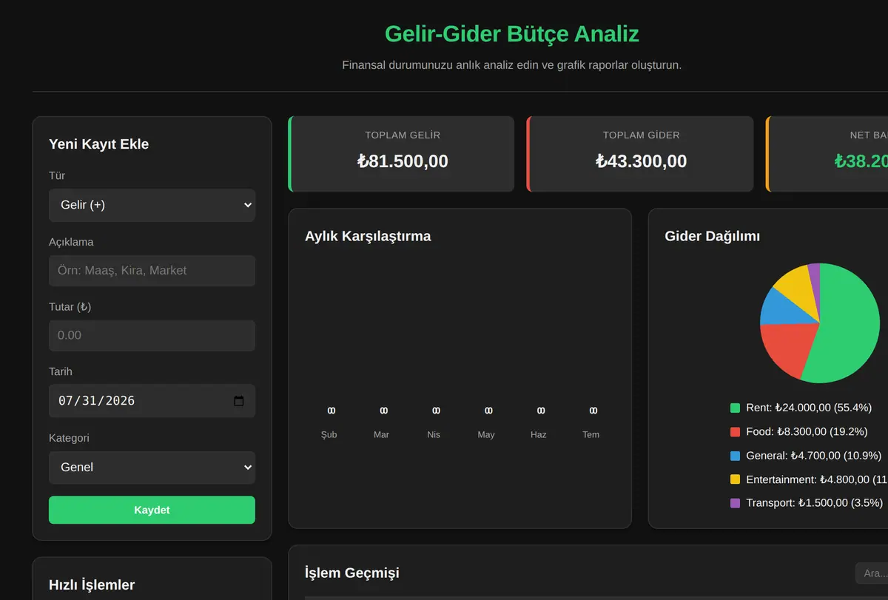
Task: Focus the Tutar amount input field
Action: click(x=152, y=335)
